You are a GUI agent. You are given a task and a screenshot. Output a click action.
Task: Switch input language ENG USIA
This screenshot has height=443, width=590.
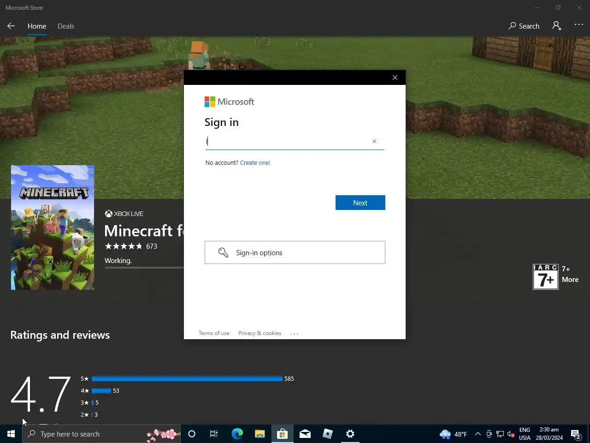click(x=525, y=434)
